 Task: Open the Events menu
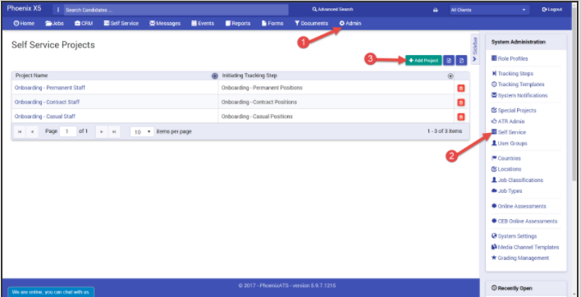203,23
